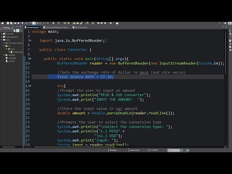Click the Open Perspective icon
232x174 pixels.
[225, 23]
